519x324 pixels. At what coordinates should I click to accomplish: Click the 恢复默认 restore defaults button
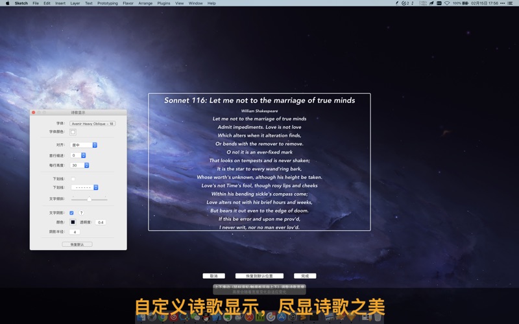click(x=77, y=244)
